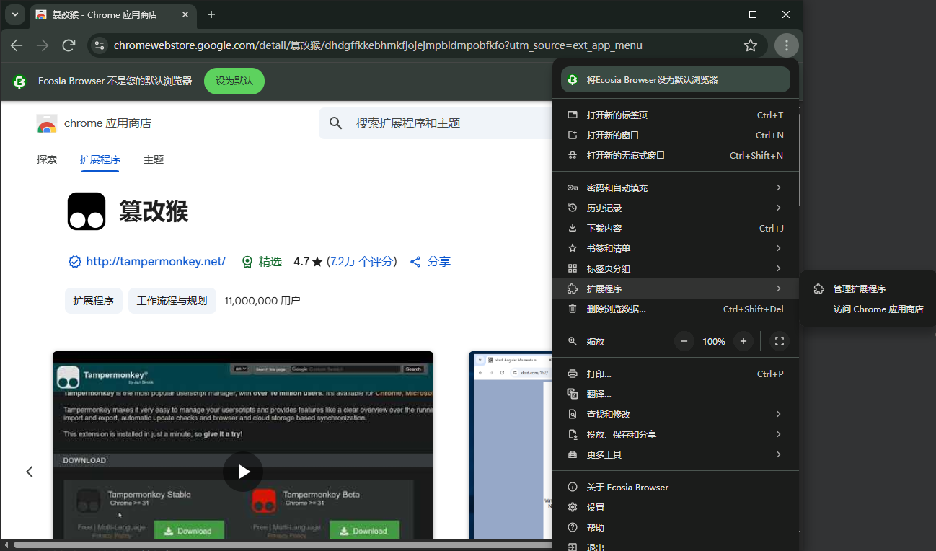Open the tab search dropdown arrow
Viewport: 936px width, 551px height.
point(14,14)
